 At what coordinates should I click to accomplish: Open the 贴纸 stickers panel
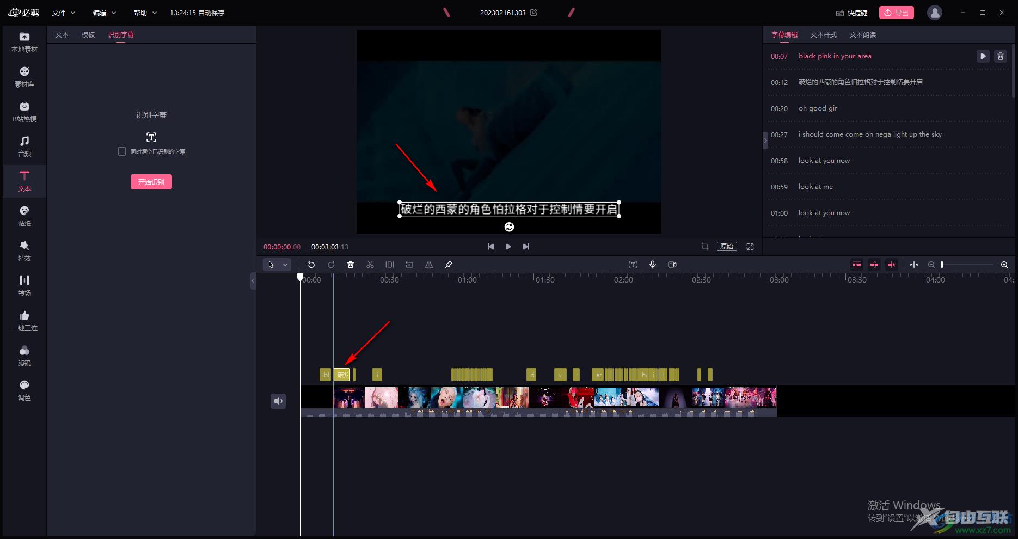click(x=24, y=217)
